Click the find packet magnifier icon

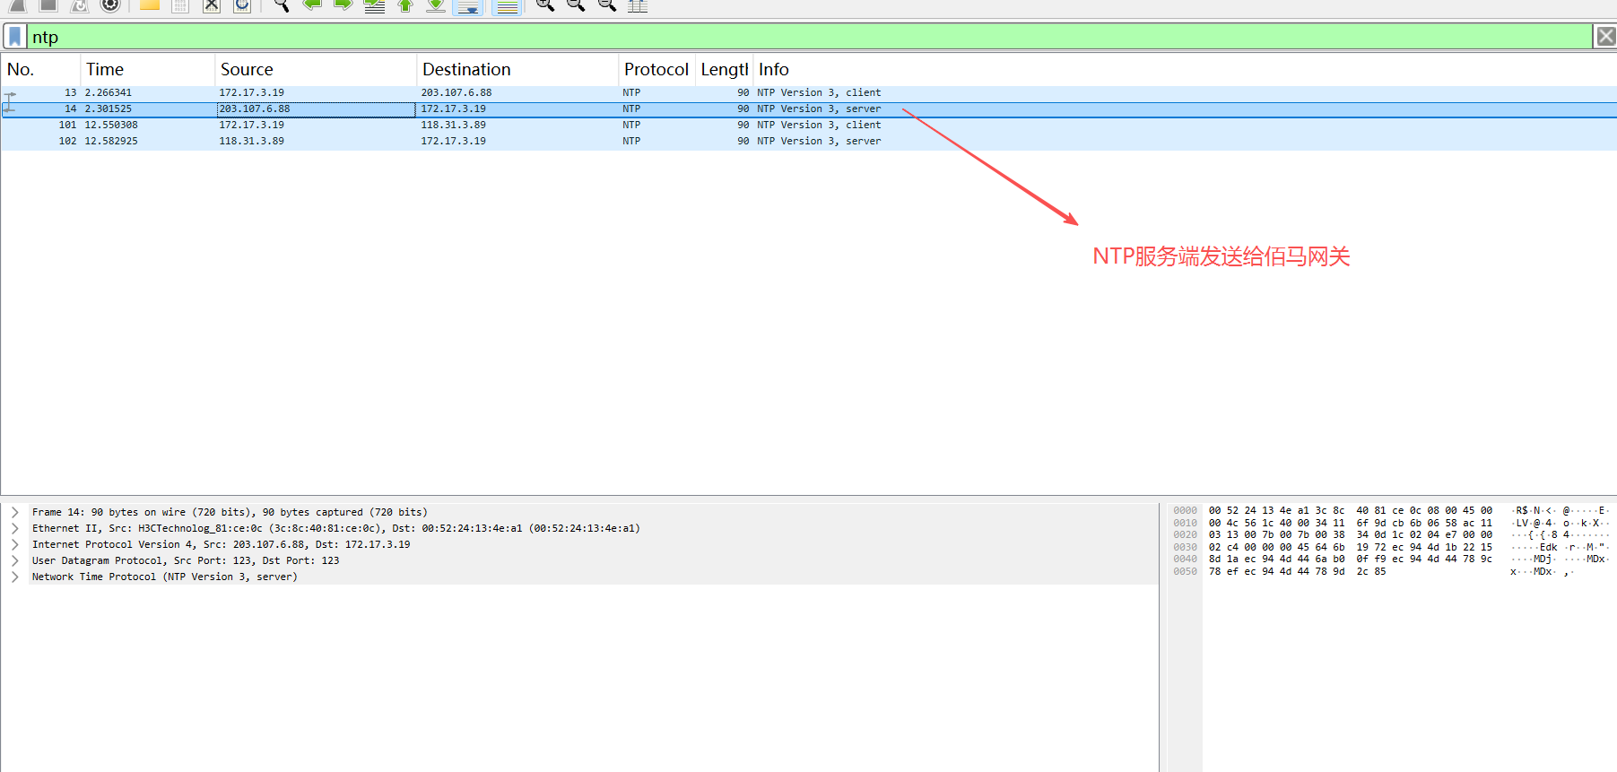(x=281, y=5)
